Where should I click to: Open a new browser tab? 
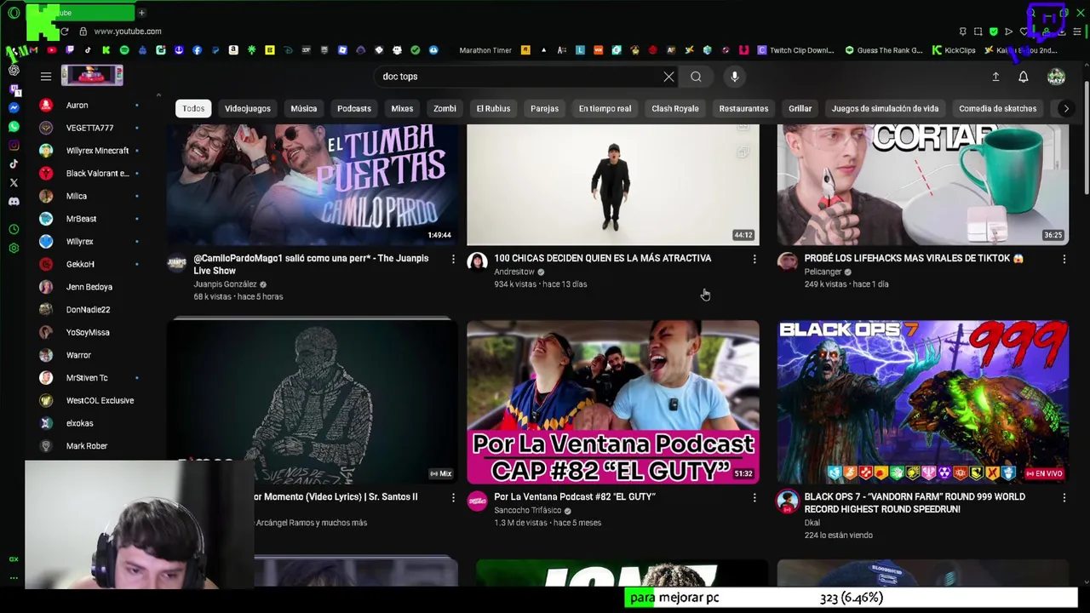coord(141,13)
